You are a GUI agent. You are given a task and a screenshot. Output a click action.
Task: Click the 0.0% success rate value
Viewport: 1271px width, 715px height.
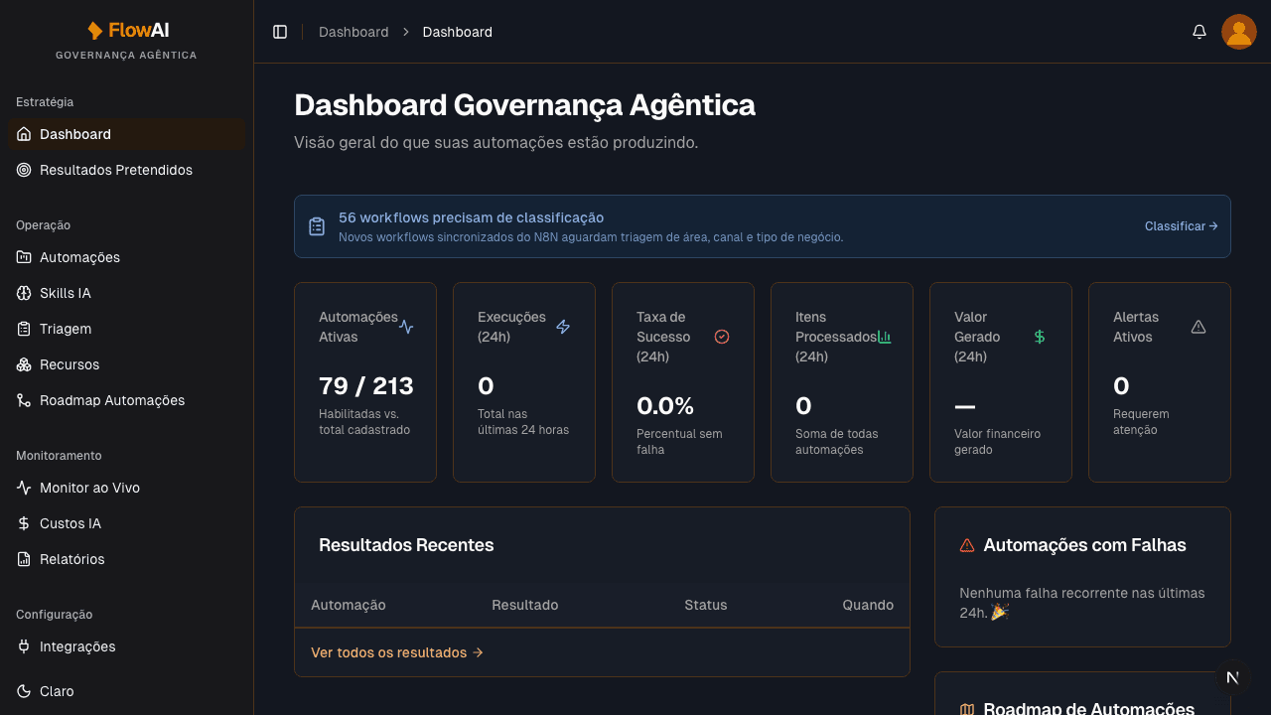point(665,406)
